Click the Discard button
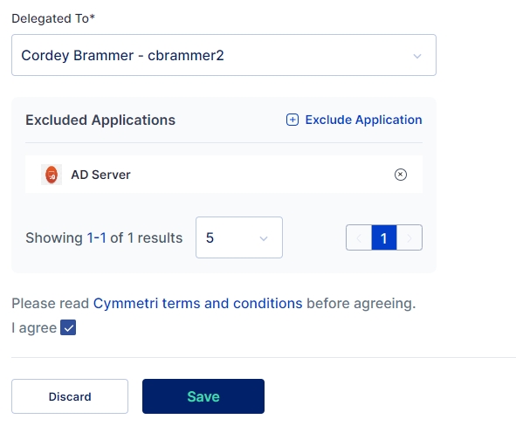516x433 pixels. point(70,396)
